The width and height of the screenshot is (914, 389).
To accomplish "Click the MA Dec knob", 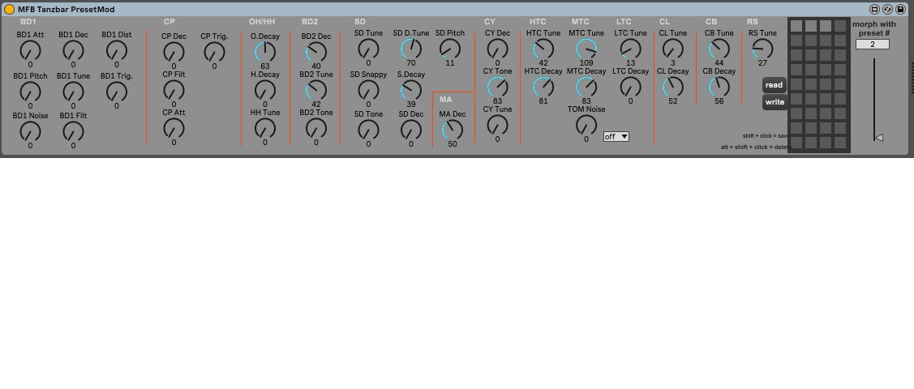I will (x=452, y=130).
